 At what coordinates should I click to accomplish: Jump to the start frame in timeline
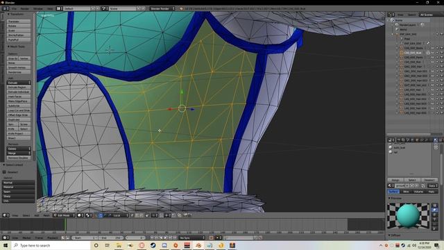point(152,237)
